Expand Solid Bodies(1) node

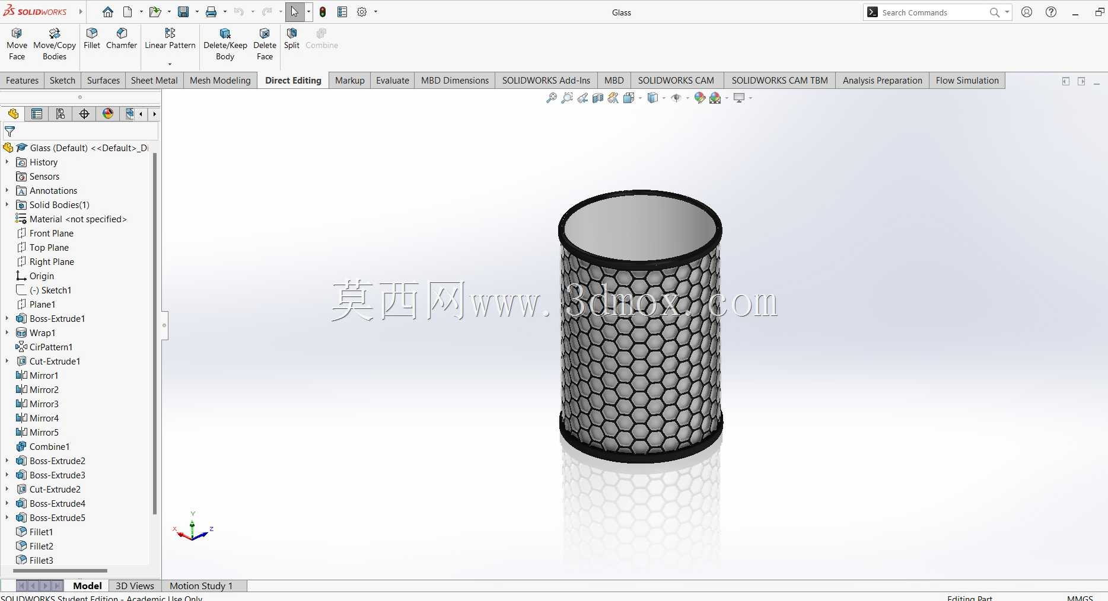[x=7, y=204]
